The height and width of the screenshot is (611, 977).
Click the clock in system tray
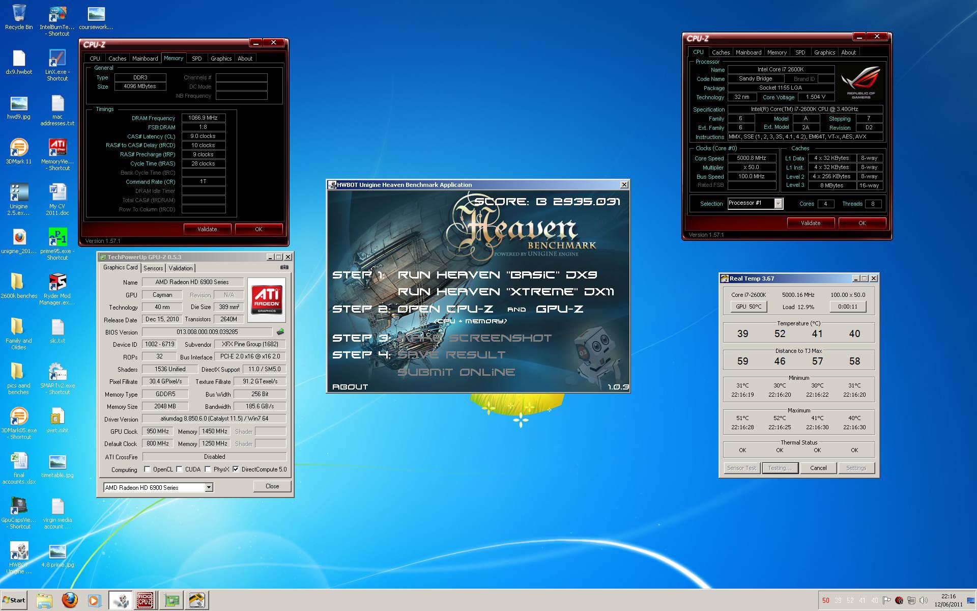tap(949, 600)
